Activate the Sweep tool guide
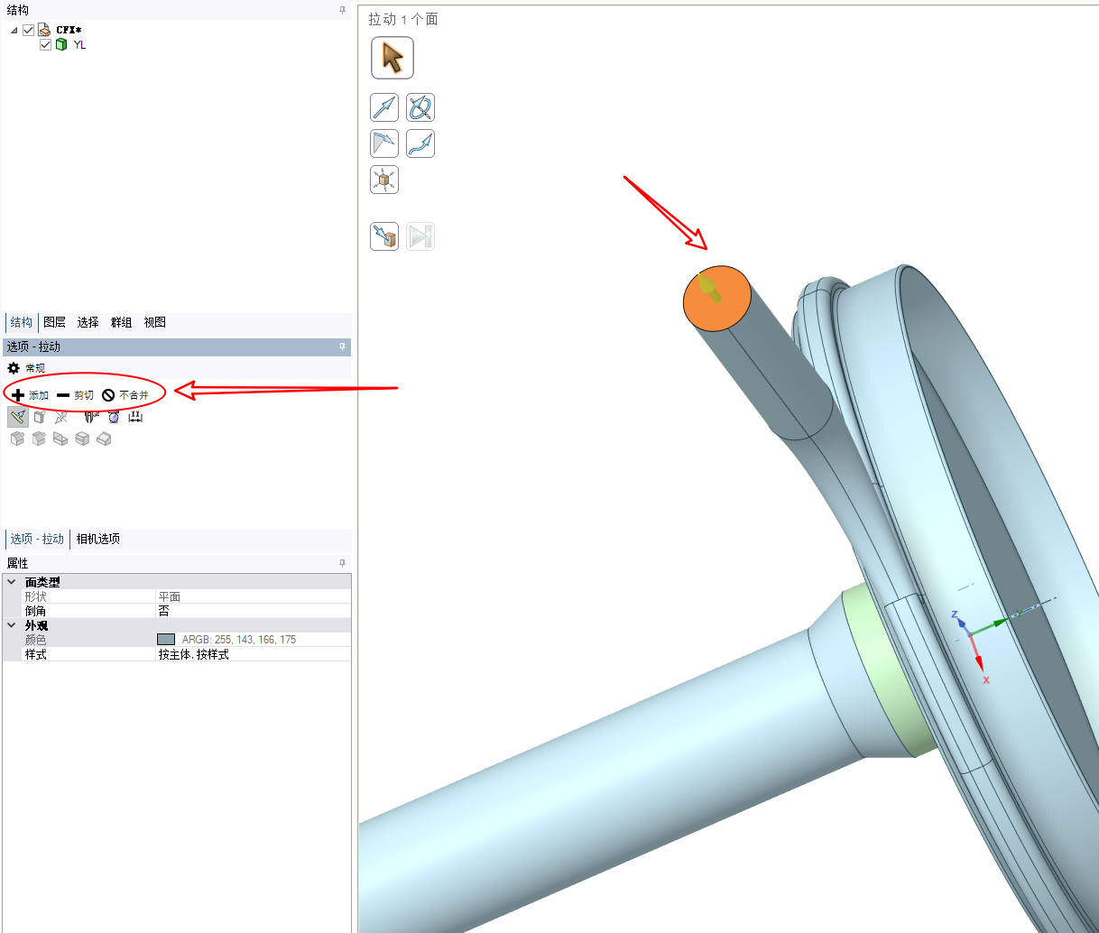 (x=420, y=143)
